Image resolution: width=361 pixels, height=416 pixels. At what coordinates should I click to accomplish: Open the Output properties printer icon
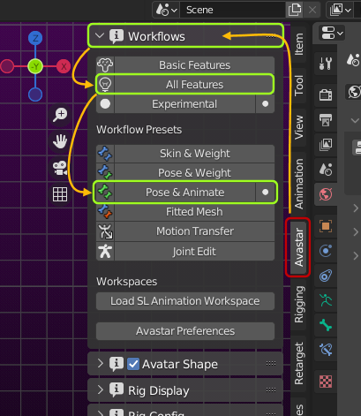pyautogui.click(x=326, y=120)
